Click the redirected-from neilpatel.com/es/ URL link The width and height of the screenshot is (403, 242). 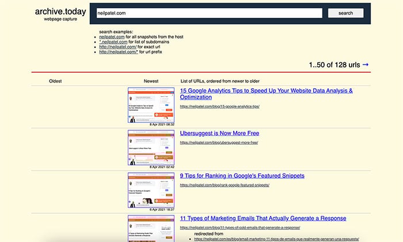276,239
